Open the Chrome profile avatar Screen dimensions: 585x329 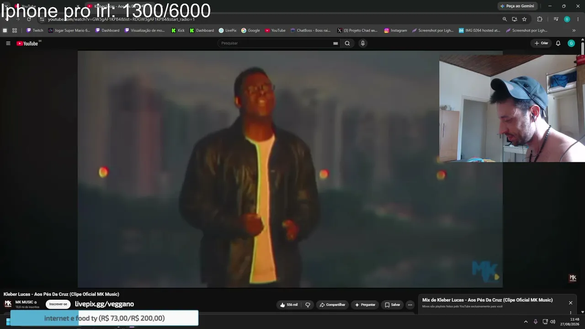(567, 19)
